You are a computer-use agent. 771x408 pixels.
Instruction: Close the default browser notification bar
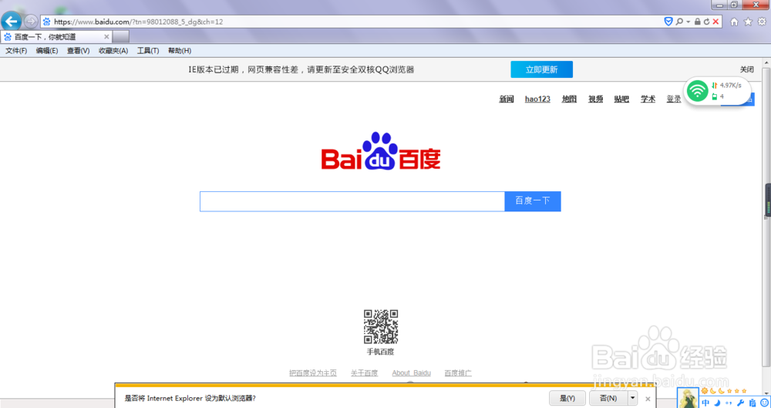click(x=648, y=399)
